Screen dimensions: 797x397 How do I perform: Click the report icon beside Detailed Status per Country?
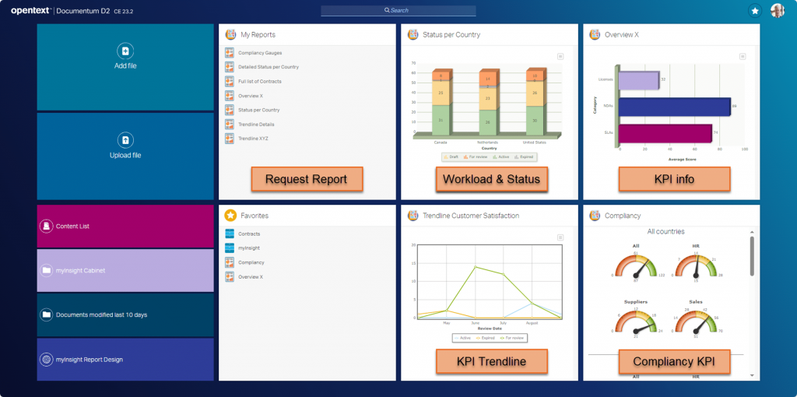click(230, 67)
